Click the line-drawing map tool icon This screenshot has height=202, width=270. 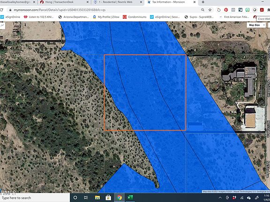(x=2, y=25)
